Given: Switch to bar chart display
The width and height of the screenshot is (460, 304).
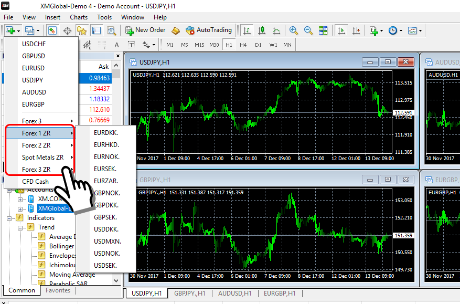Looking at the screenshot, I should (247, 30).
